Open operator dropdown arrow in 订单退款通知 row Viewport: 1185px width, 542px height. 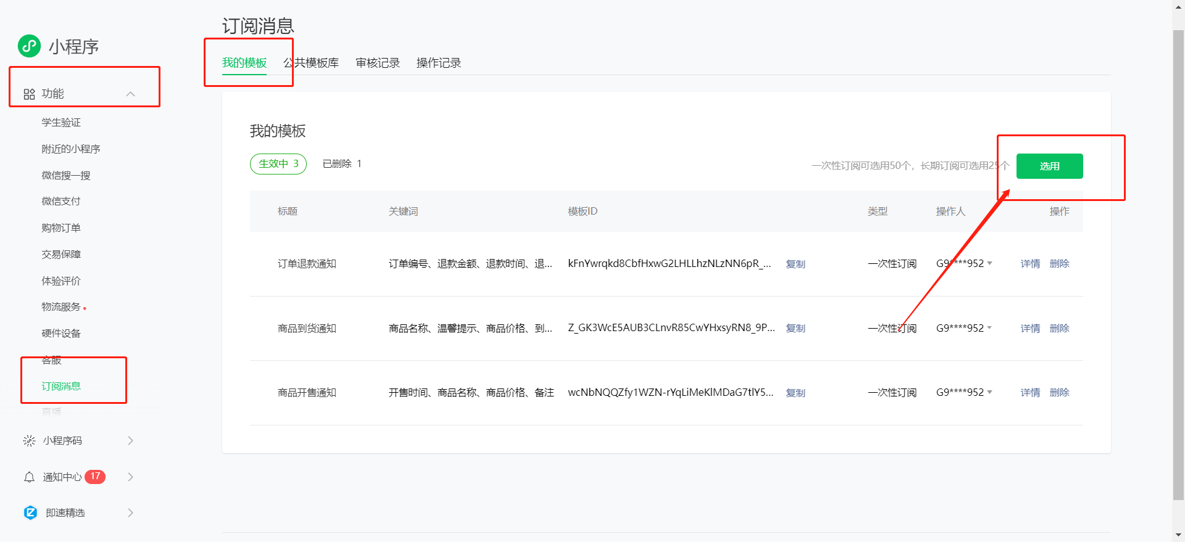tap(990, 264)
